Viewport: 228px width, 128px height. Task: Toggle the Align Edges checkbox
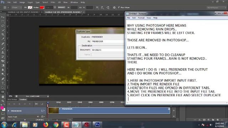pyautogui.click(x=119, y=7)
